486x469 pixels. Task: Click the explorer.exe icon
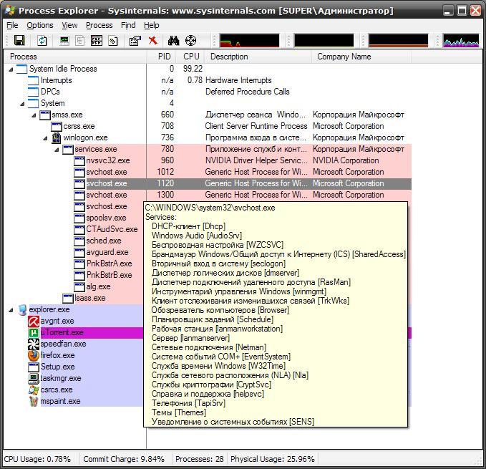pyautogui.click(x=22, y=309)
